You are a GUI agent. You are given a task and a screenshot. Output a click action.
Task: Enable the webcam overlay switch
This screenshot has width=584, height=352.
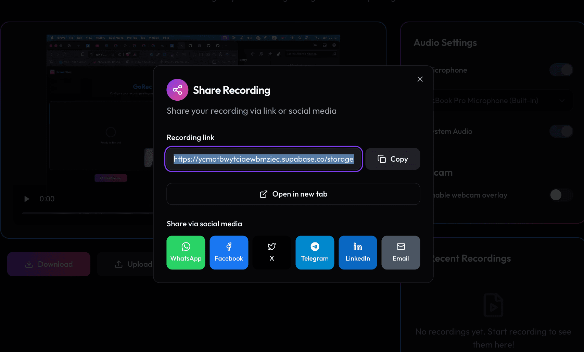(561, 195)
